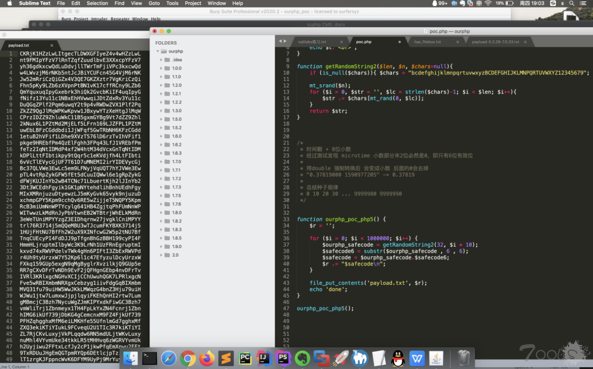This screenshot has height=369, width=593.
Task: Expand the 1.7.6 folder
Action: pos(161,204)
